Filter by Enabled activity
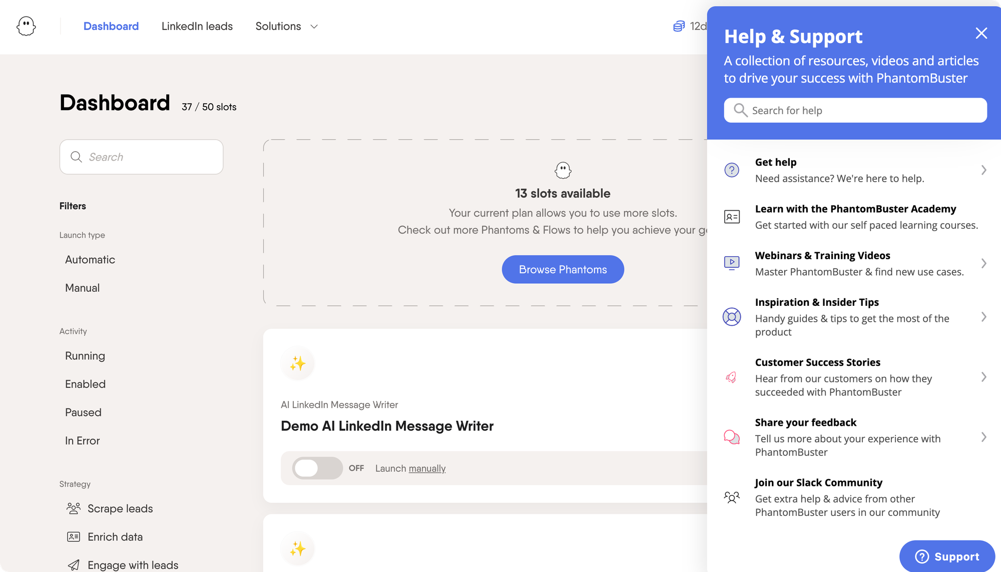Screen dimensions: 1001x572 [85, 384]
